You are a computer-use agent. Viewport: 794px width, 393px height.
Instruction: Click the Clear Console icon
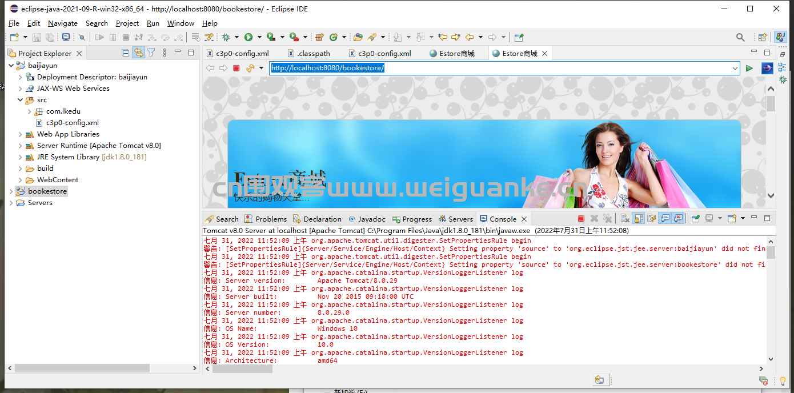(625, 219)
